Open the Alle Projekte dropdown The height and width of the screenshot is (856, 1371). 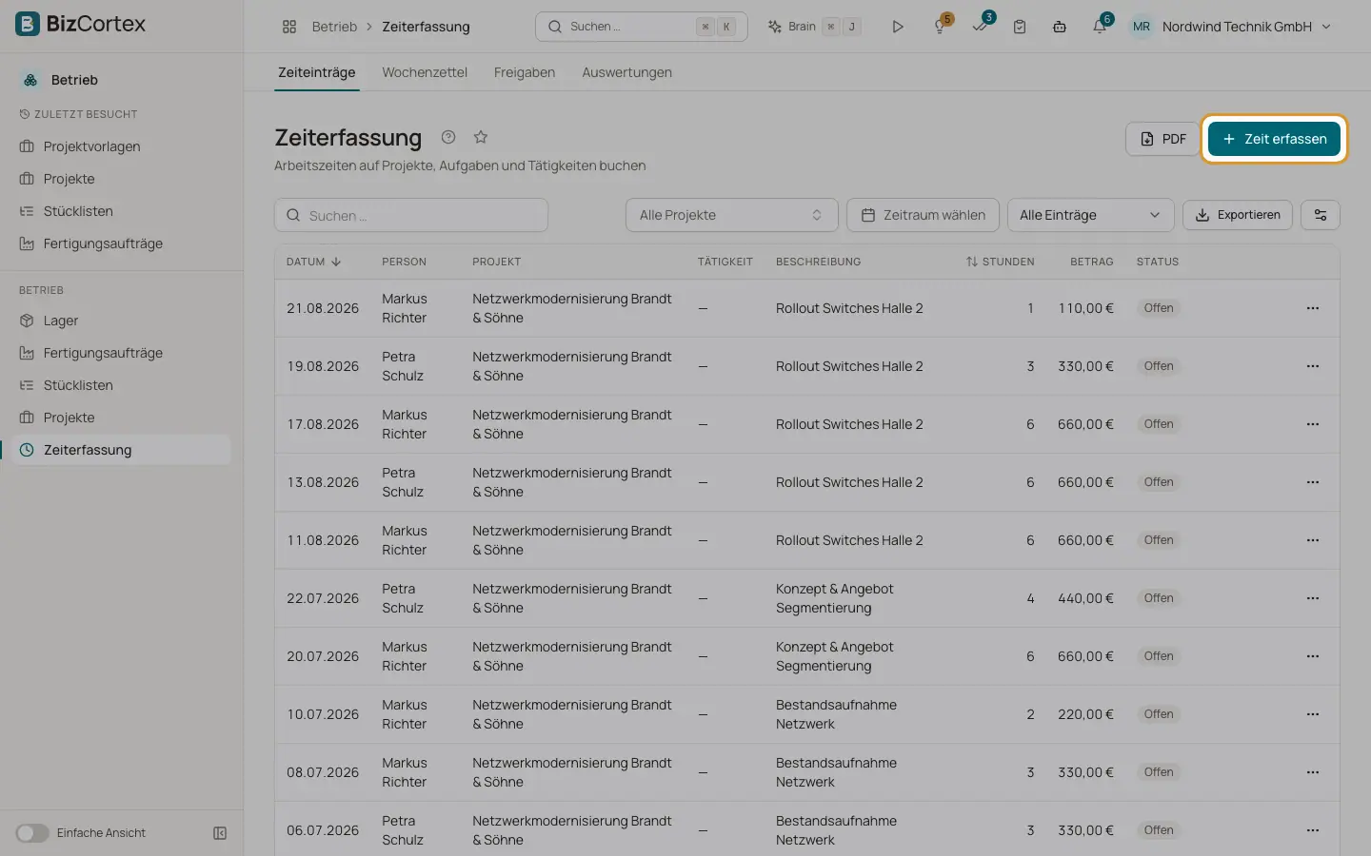pos(731,215)
